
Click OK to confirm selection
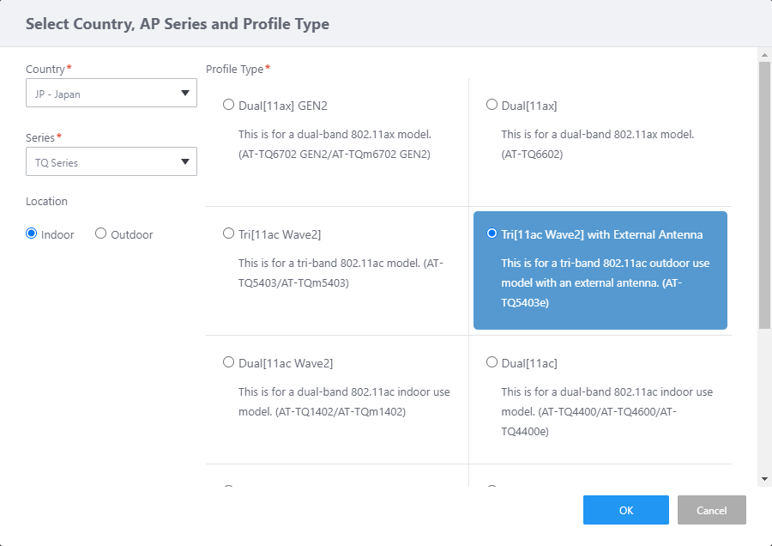tap(626, 510)
